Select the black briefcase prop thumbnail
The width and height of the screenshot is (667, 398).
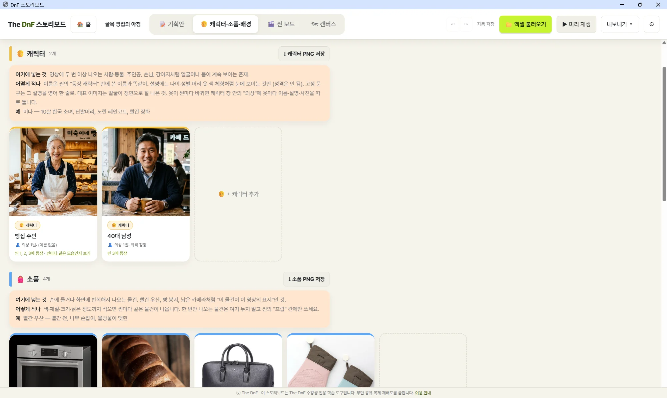pos(238,361)
